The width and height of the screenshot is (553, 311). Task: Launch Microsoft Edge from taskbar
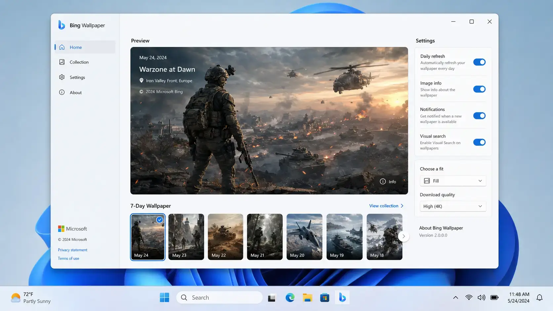point(290,297)
